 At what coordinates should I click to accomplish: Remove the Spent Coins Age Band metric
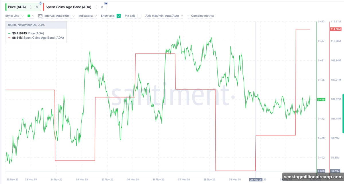click(102, 7)
